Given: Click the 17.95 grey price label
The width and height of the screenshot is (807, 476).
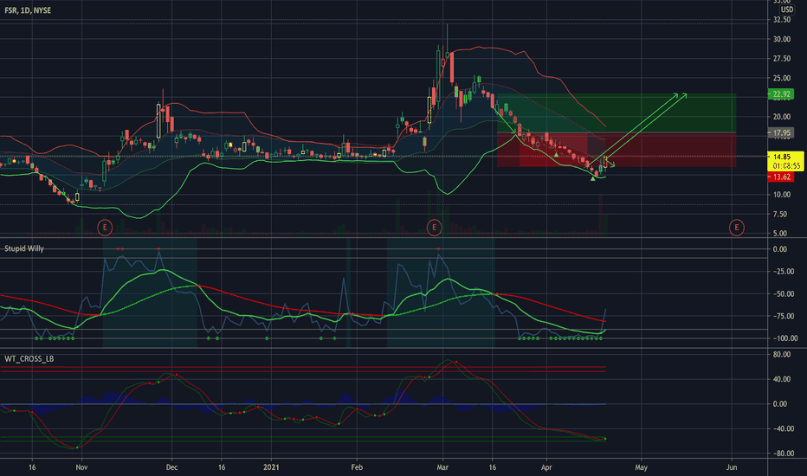Looking at the screenshot, I should pos(781,133).
